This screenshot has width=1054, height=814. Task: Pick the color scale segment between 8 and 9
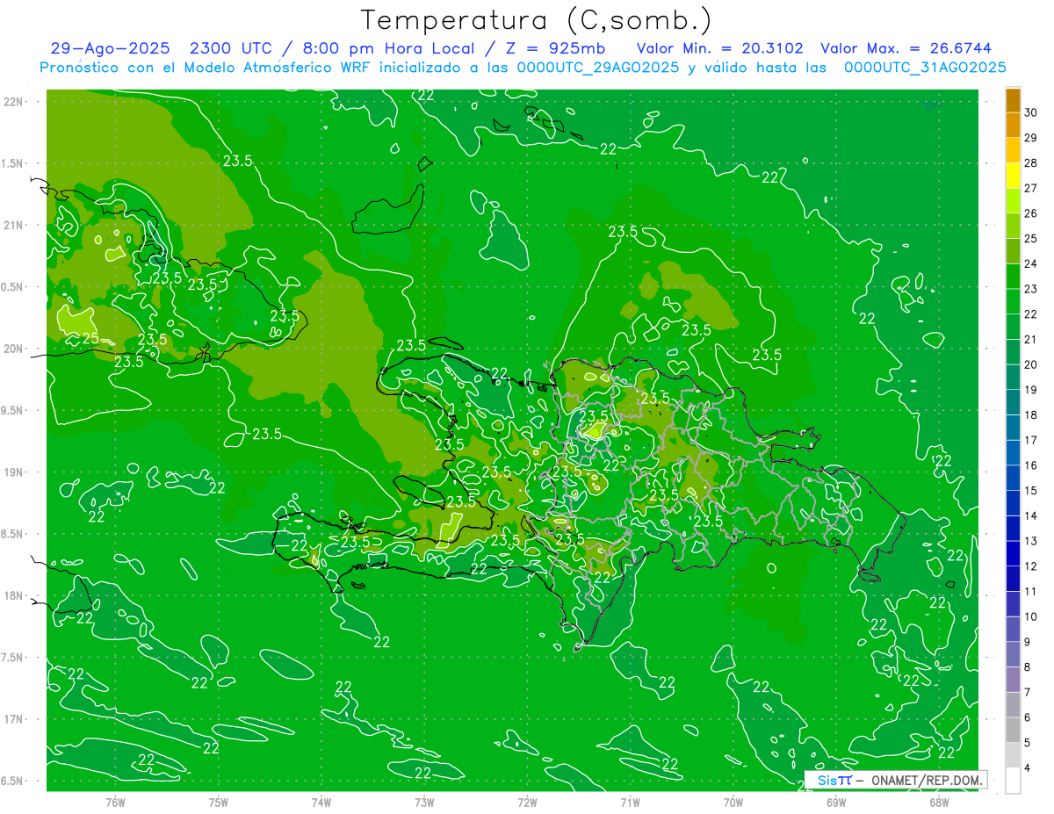point(1013,654)
